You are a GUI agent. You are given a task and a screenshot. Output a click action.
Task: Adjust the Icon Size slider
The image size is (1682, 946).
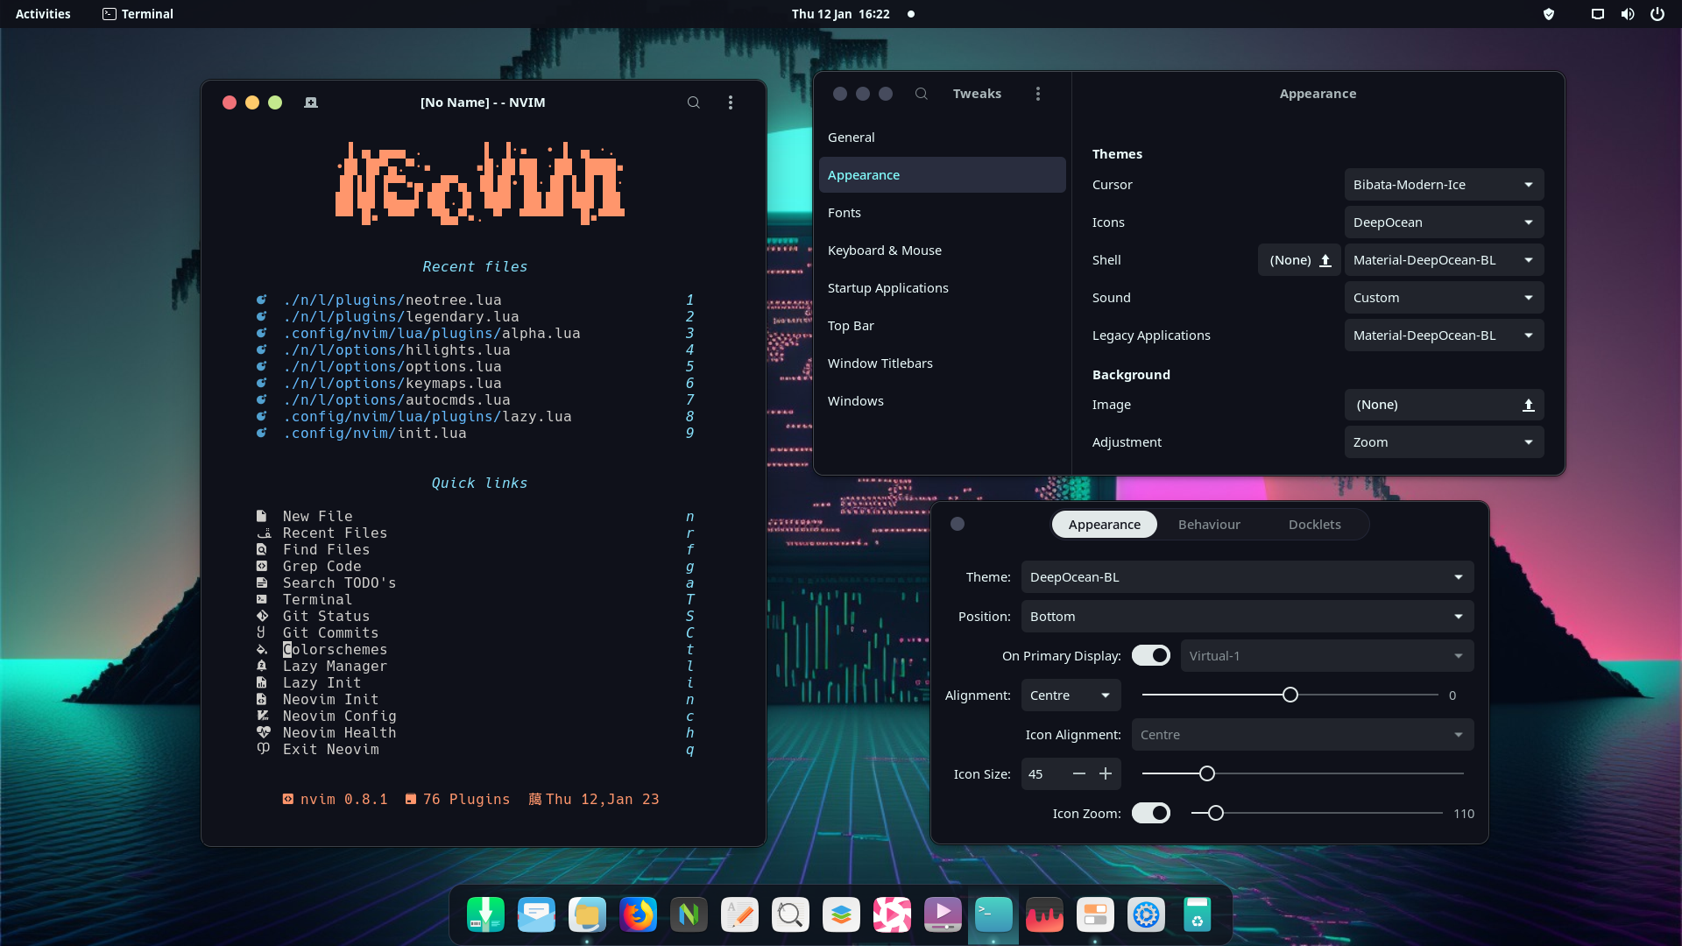pos(1303,774)
